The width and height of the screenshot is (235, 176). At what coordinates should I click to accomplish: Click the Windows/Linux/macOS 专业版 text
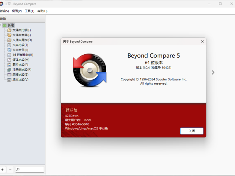86,128
